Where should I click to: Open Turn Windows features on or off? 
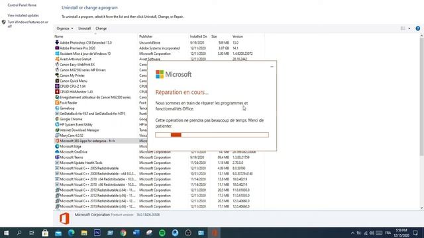pos(28,24)
